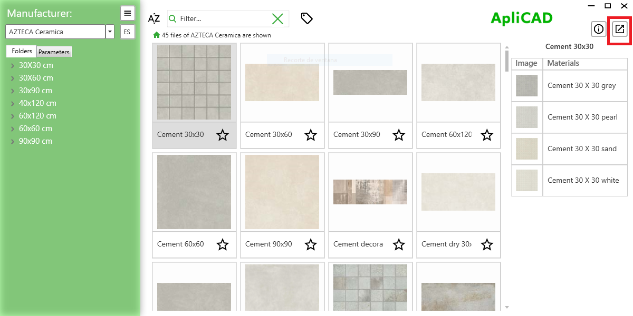Click the magnifying glass search icon
This screenshot has height=316, width=633.
172,18
